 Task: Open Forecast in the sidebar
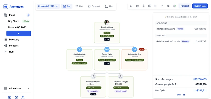tap(14, 46)
